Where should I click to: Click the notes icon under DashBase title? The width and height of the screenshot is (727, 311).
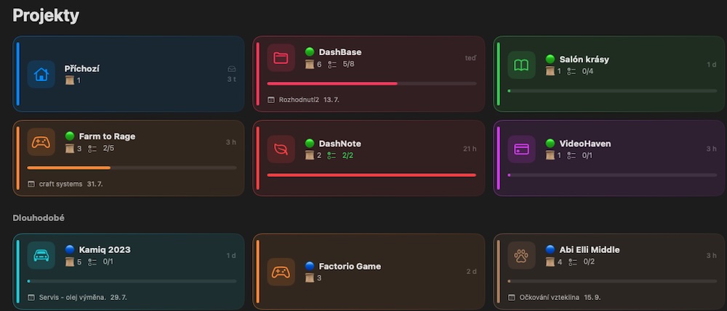click(x=310, y=65)
